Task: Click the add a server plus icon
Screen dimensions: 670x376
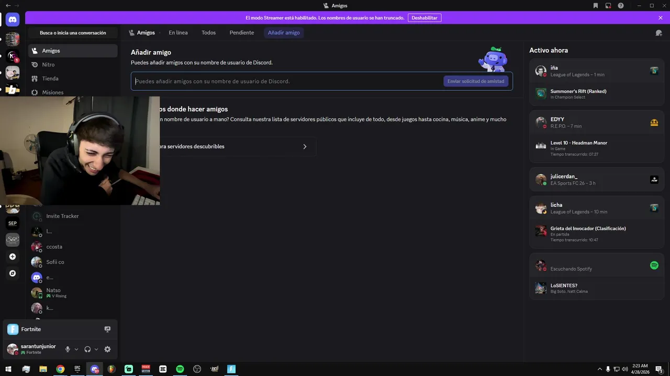Action: [13, 256]
